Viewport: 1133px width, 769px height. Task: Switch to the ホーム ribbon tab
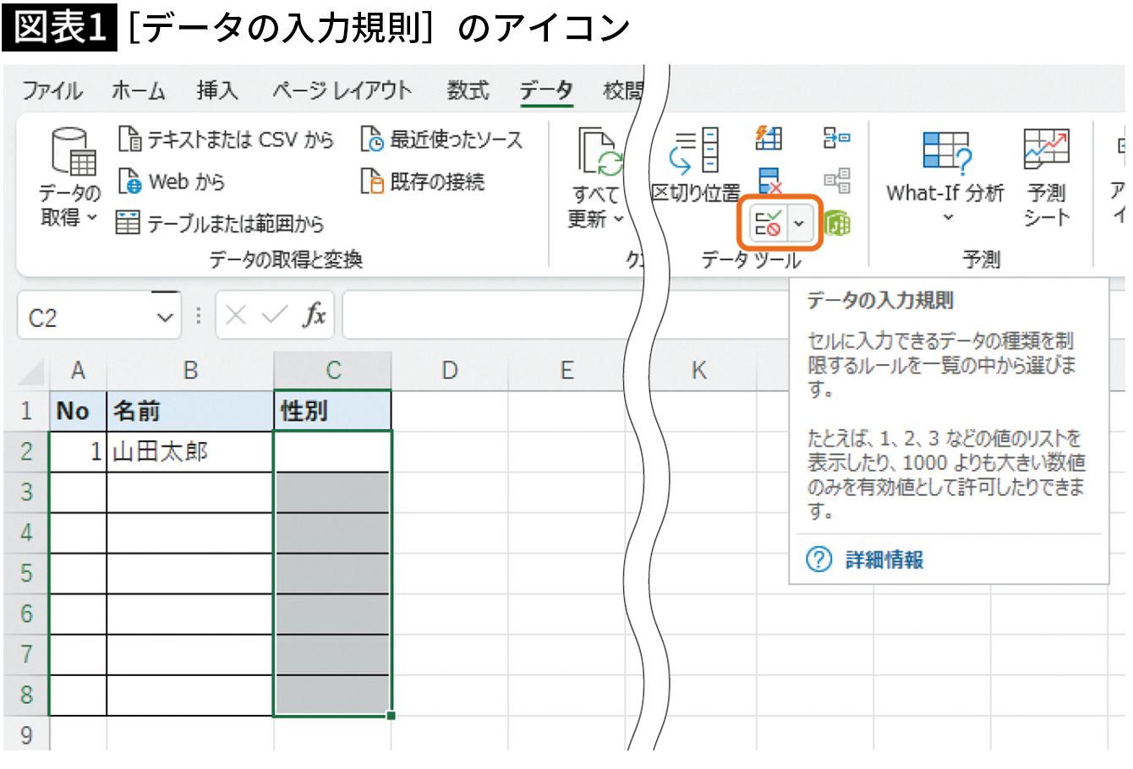(138, 90)
